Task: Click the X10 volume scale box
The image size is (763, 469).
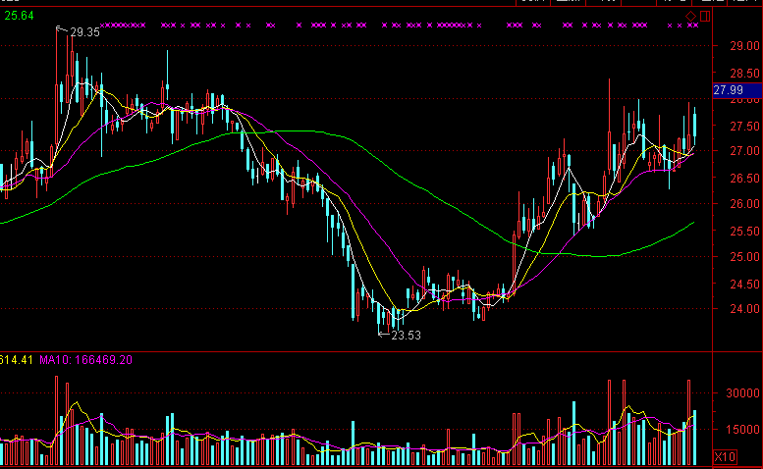Action: click(x=725, y=457)
